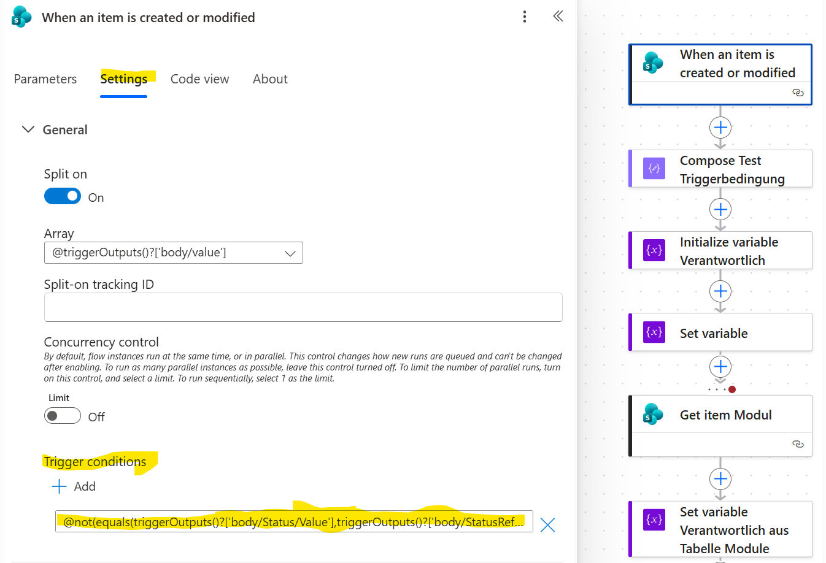
Task: Click plus button below trigger step
Action: (x=720, y=128)
